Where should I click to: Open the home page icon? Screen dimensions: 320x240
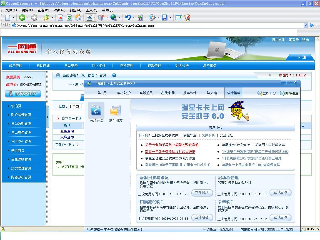coord(78,17)
